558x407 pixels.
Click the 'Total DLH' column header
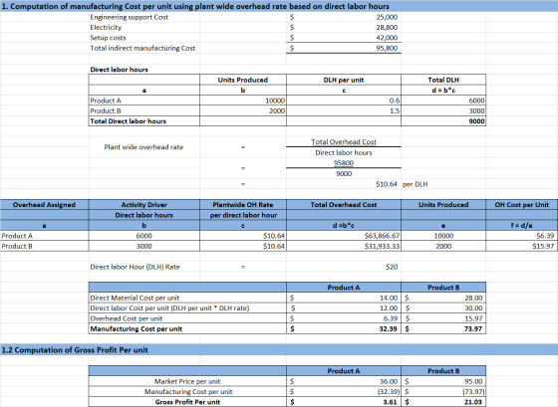pos(443,80)
